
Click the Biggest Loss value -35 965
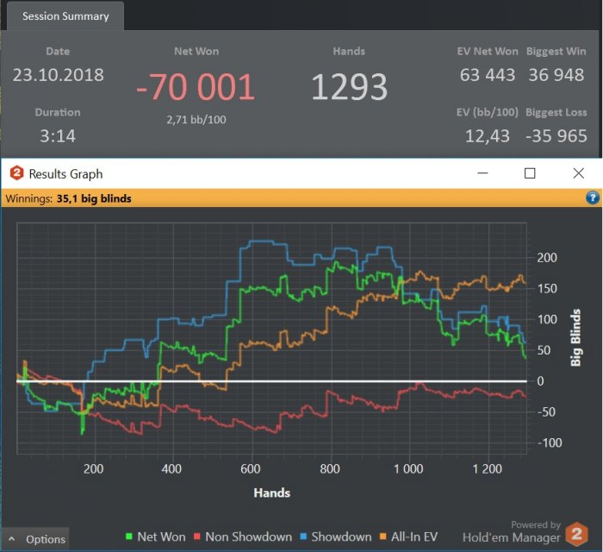[556, 136]
